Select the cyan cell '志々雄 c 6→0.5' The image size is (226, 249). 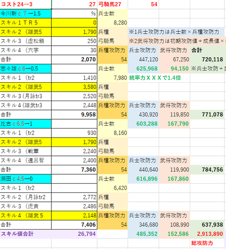(25, 69)
